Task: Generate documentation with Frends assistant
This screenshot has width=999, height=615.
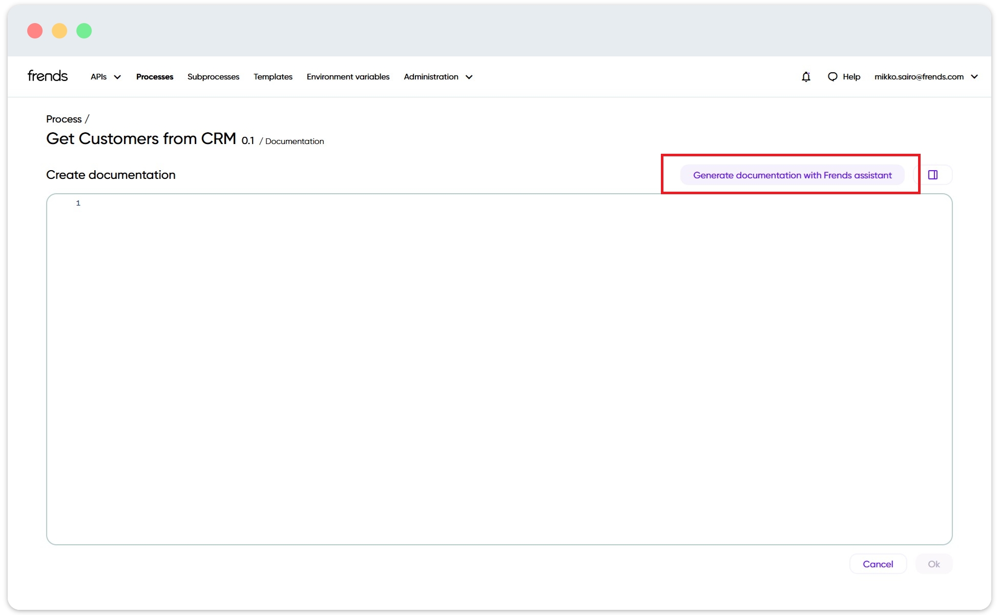Action: pyautogui.click(x=792, y=175)
